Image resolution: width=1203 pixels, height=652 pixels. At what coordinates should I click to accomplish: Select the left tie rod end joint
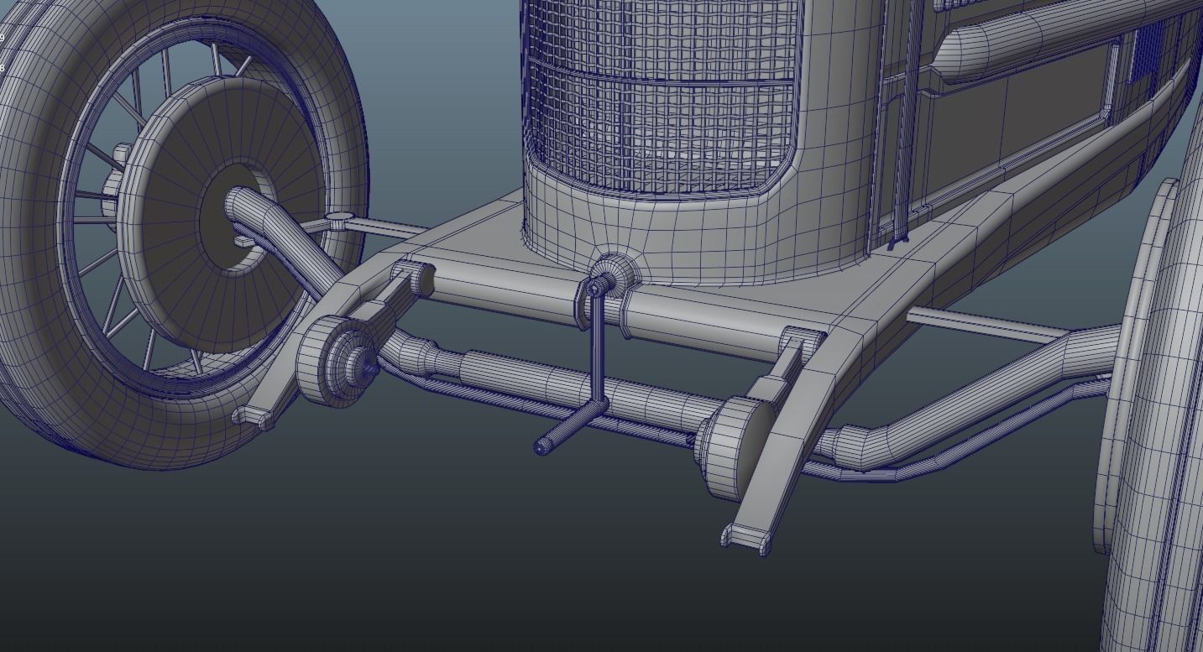[x=338, y=222]
